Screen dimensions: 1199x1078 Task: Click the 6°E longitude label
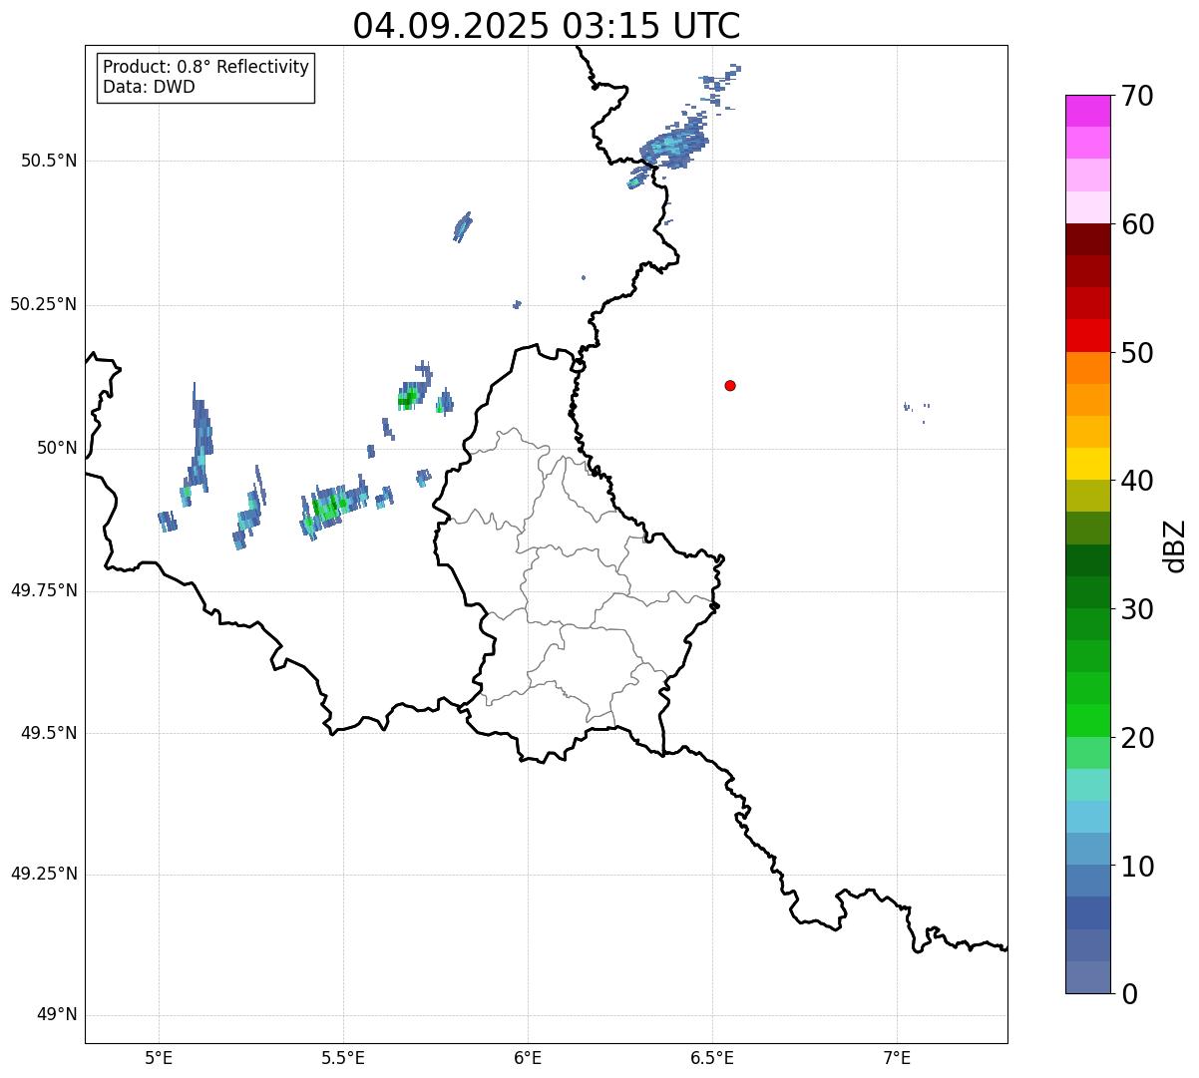click(x=528, y=1057)
